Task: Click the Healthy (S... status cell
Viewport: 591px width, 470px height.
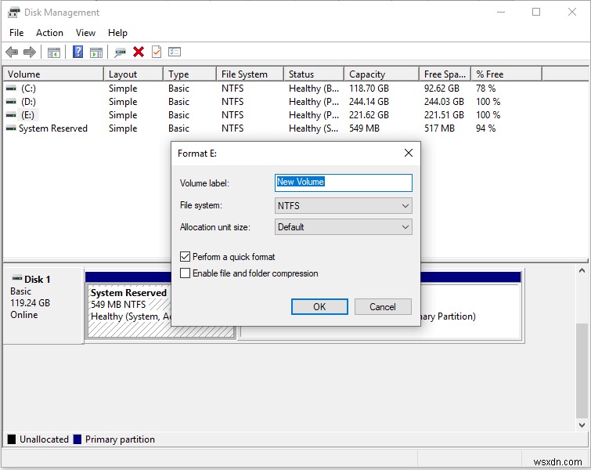Action: click(314, 128)
